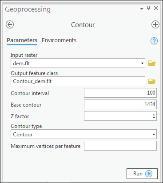Click the dem.flt input raster box

point(78,63)
